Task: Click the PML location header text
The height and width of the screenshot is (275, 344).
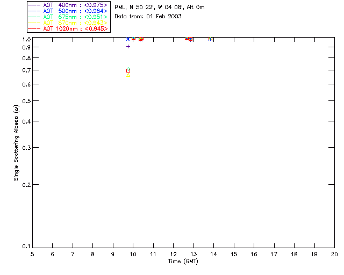Action: pos(160,8)
